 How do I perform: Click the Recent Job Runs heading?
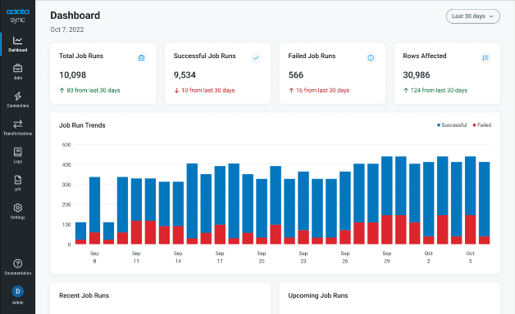point(84,295)
